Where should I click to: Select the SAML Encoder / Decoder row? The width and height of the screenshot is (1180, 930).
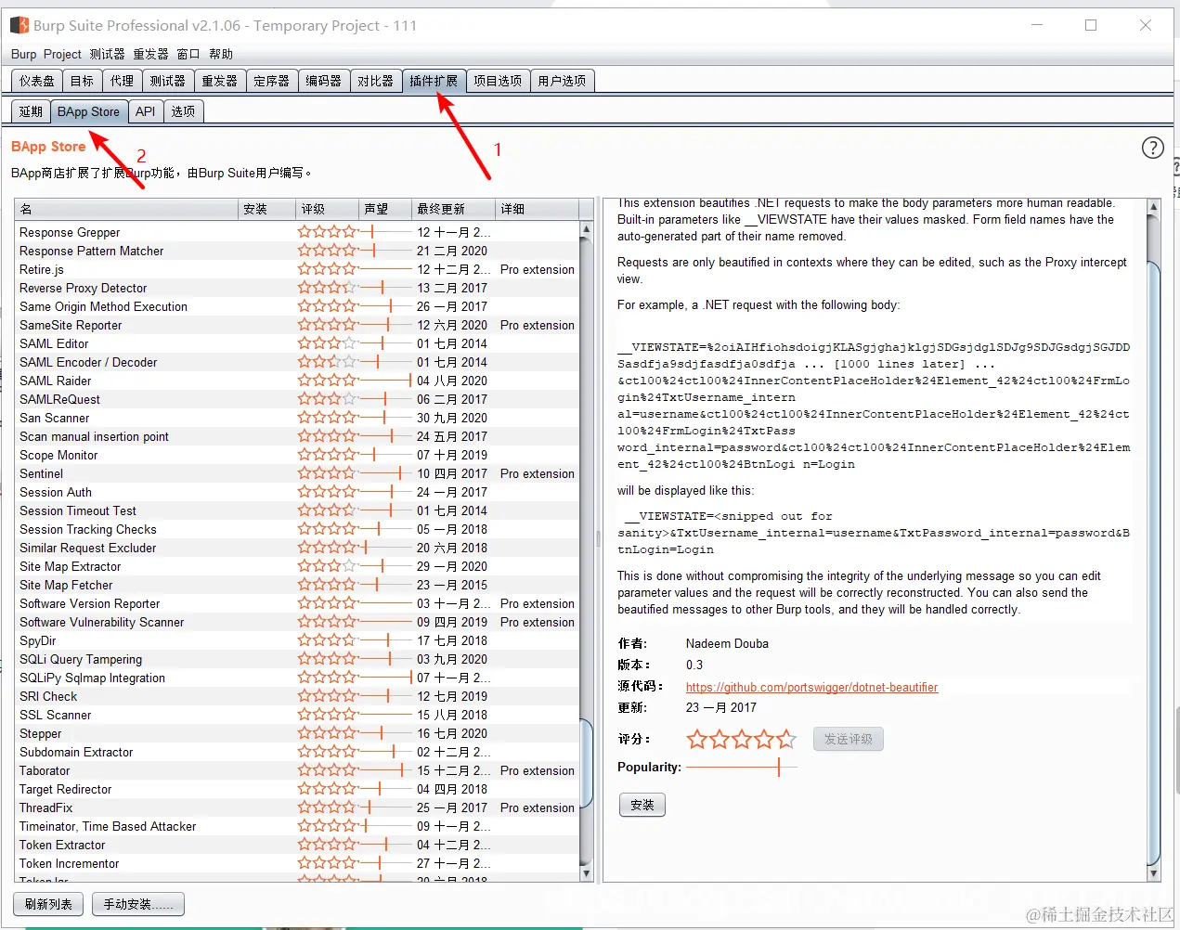point(297,362)
